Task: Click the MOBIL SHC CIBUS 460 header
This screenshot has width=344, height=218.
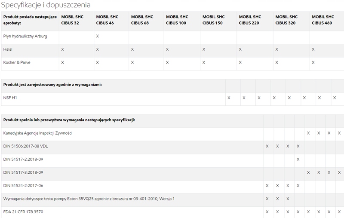Action: click(322, 20)
